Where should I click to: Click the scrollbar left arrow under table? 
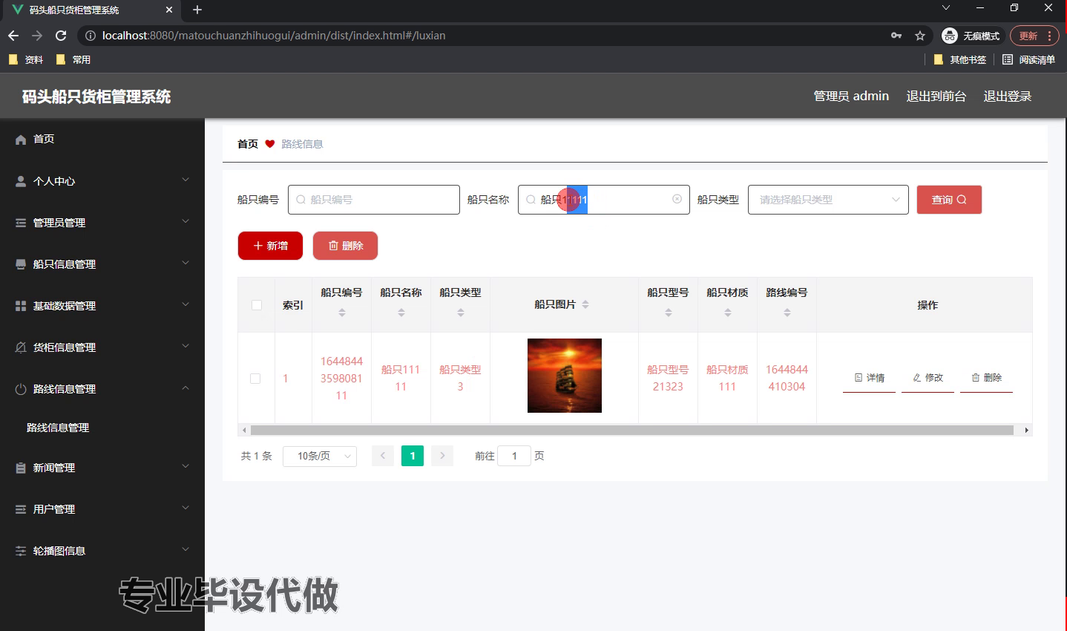point(244,430)
